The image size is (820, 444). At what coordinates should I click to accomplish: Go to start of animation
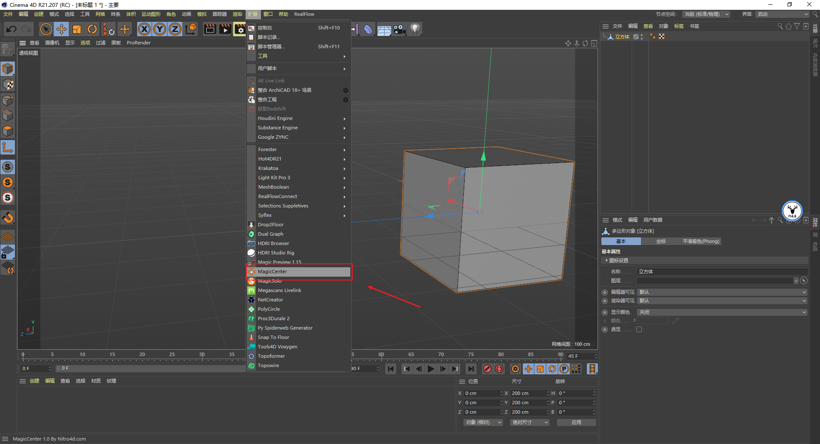click(x=391, y=369)
